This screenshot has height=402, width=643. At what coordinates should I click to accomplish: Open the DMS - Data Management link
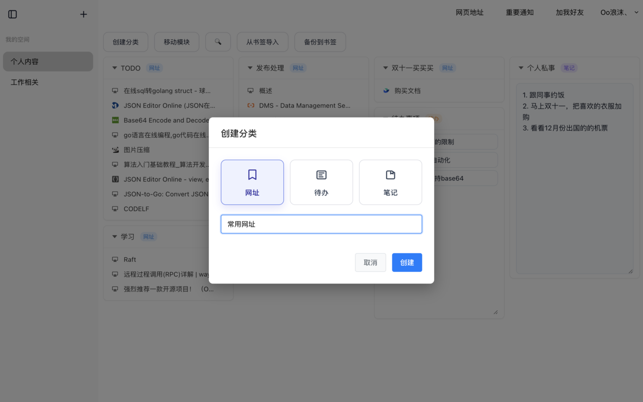point(305,106)
